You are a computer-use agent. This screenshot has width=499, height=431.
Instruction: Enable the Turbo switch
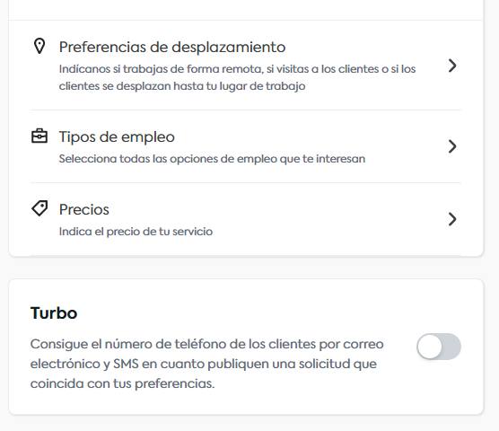[x=439, y=347]
